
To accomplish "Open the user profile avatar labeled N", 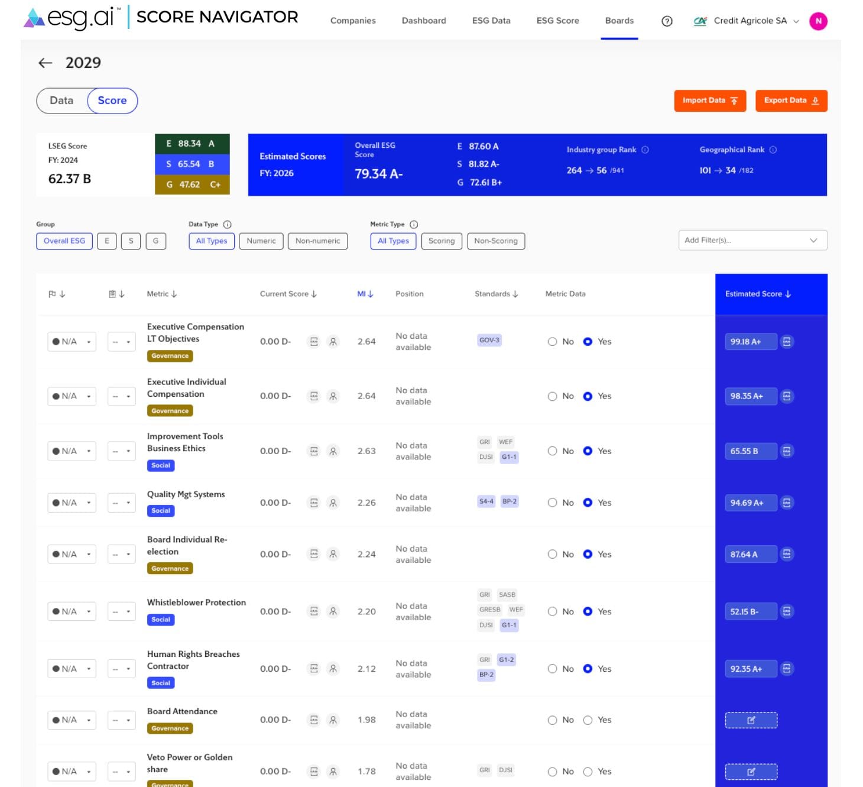I will pos(819,21).
